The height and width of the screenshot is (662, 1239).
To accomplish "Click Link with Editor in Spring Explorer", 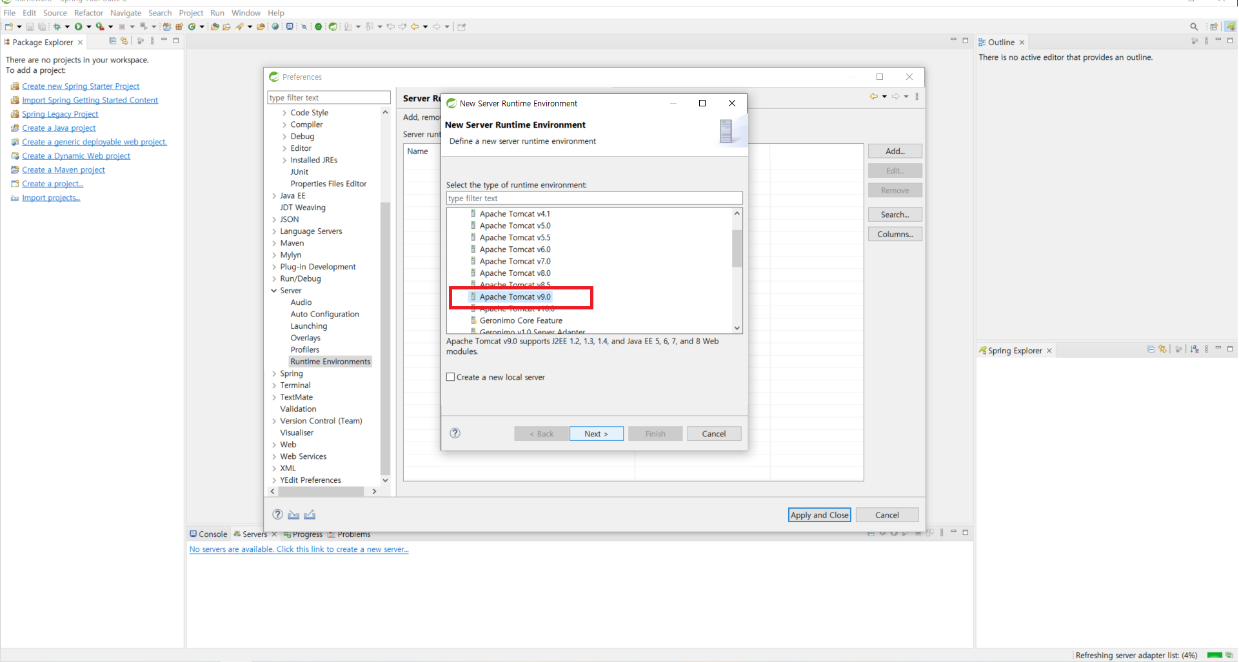I will [1162, 349].
